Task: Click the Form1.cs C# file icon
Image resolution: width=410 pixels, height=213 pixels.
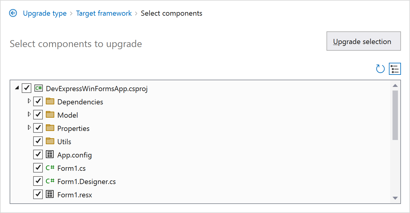Action: pos(50,168)
